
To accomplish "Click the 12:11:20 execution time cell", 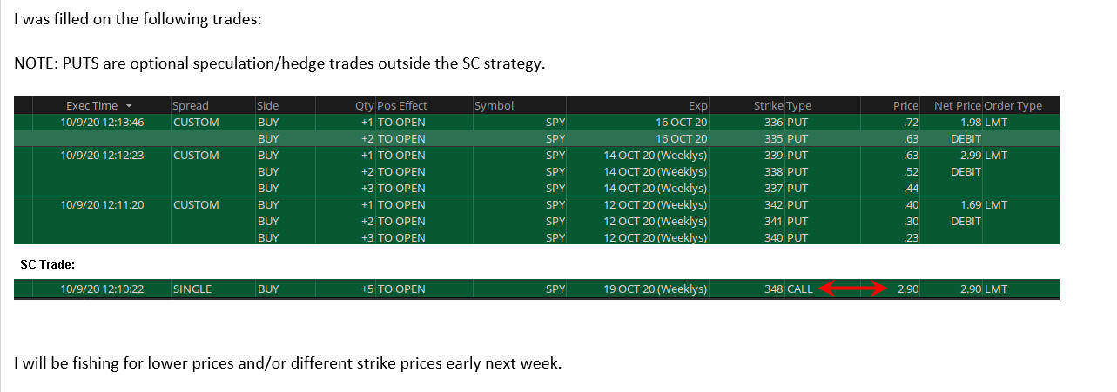I will pyautogui.click(x=103, y=205).
